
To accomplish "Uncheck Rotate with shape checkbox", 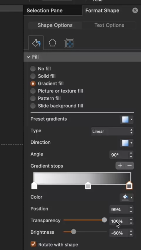I will coord(33,244).
